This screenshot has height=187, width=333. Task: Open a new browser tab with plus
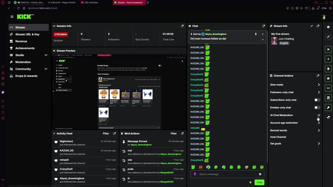[x=148, y=3]
